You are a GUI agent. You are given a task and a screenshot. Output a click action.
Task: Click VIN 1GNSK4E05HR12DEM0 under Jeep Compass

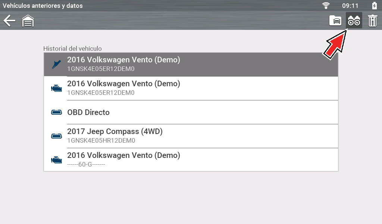click(101, 141)
